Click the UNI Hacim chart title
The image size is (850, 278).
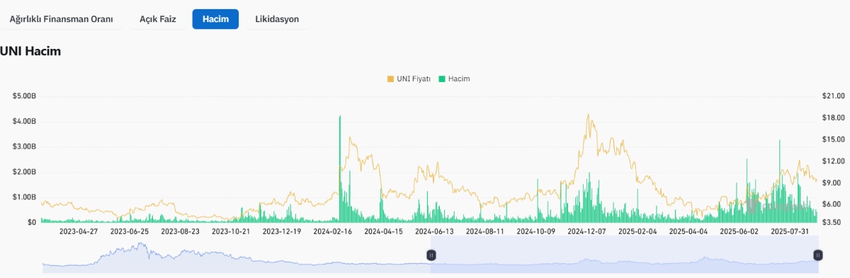(30, 52)
